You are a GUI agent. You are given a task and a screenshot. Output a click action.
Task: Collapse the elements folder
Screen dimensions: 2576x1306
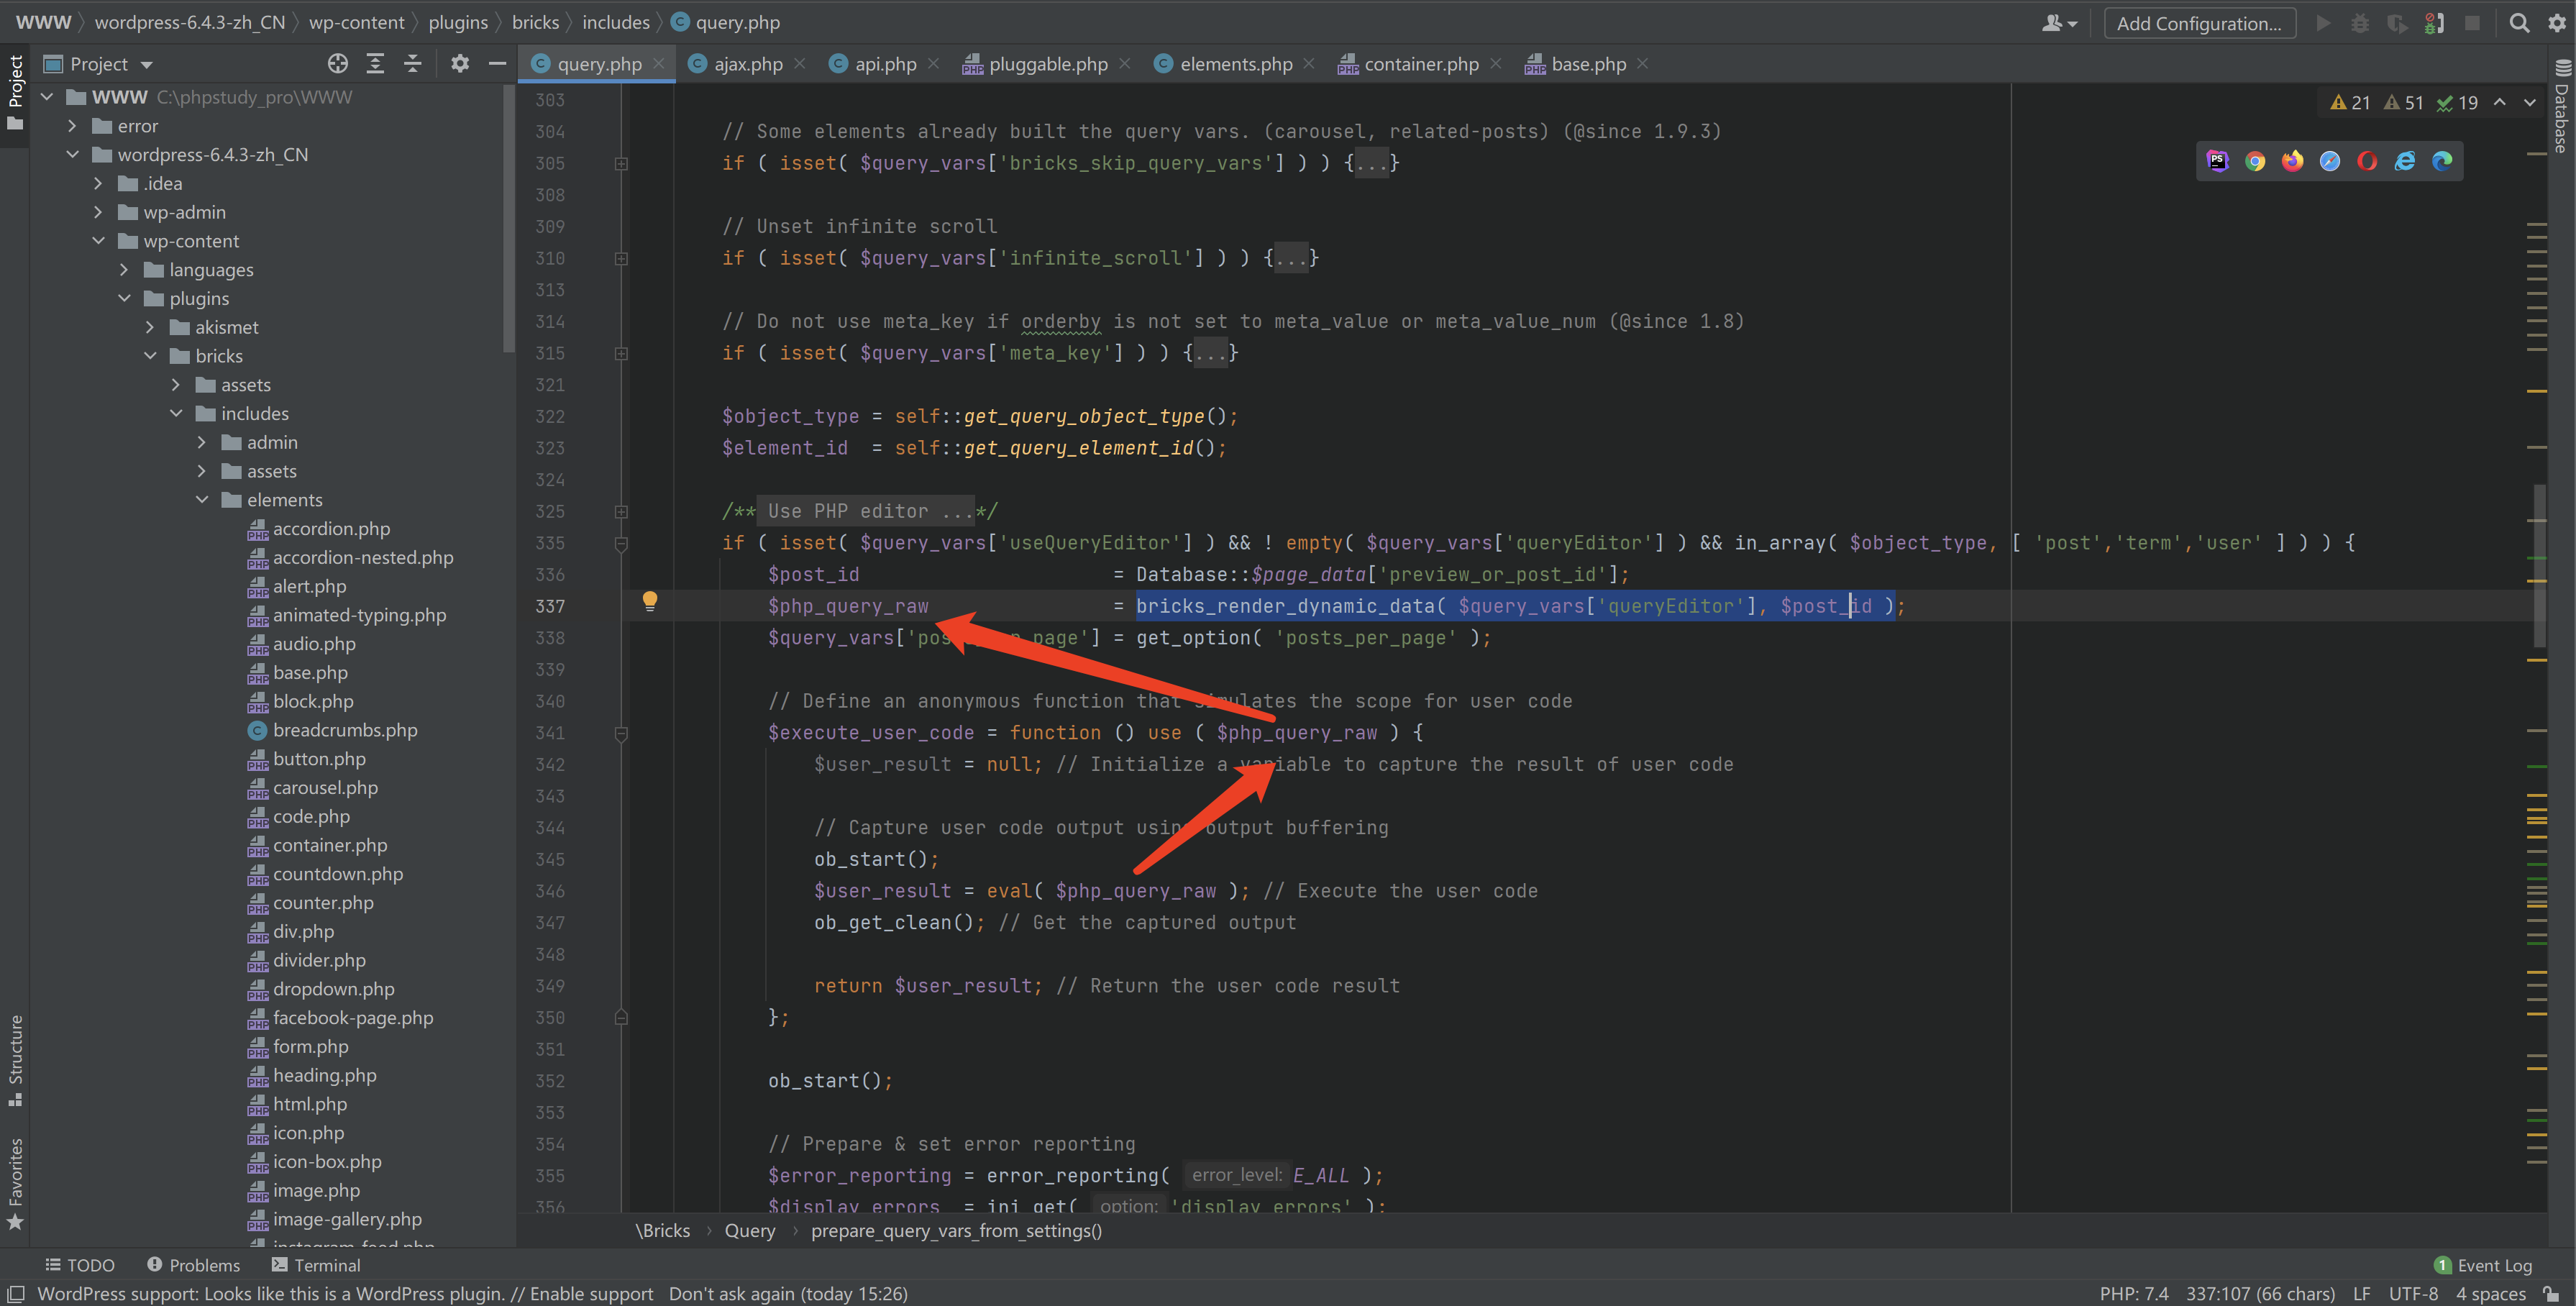(x=202, y=500)
